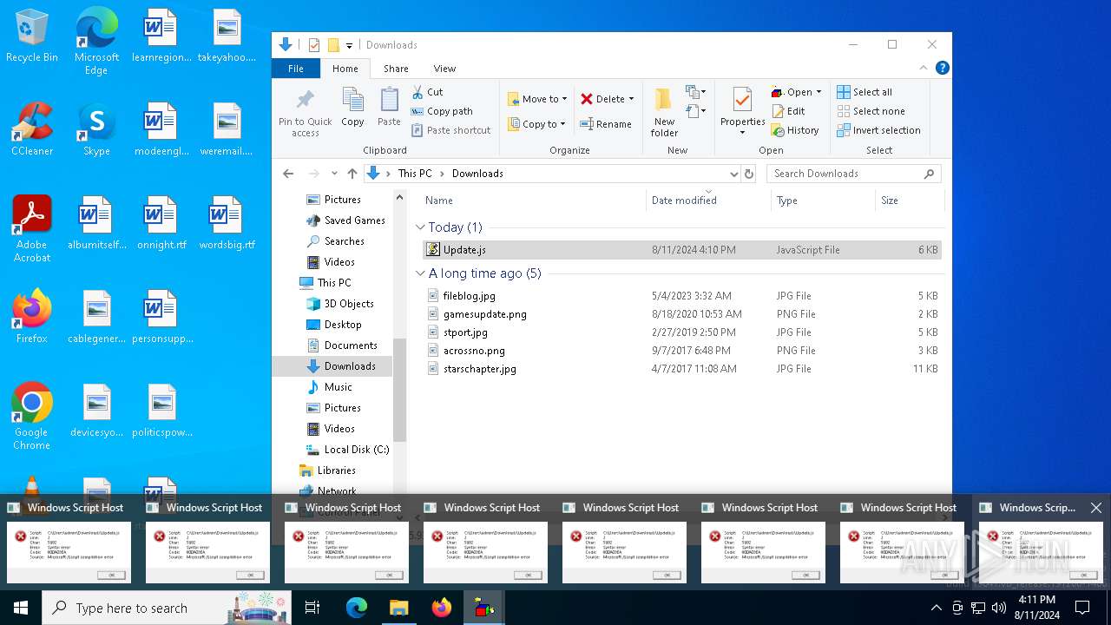This screenshot has width=1111, height=625.
Task: Switch to the Share ribbon tab
Action: [x=396, y=69]
